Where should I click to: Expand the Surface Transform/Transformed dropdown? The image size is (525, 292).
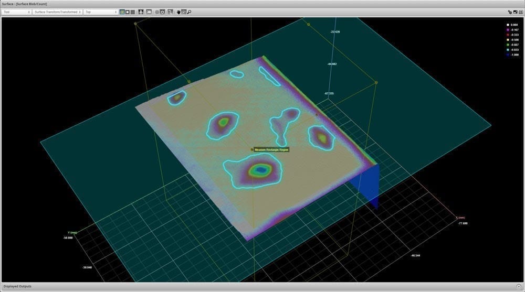click(x=57, y=12)
